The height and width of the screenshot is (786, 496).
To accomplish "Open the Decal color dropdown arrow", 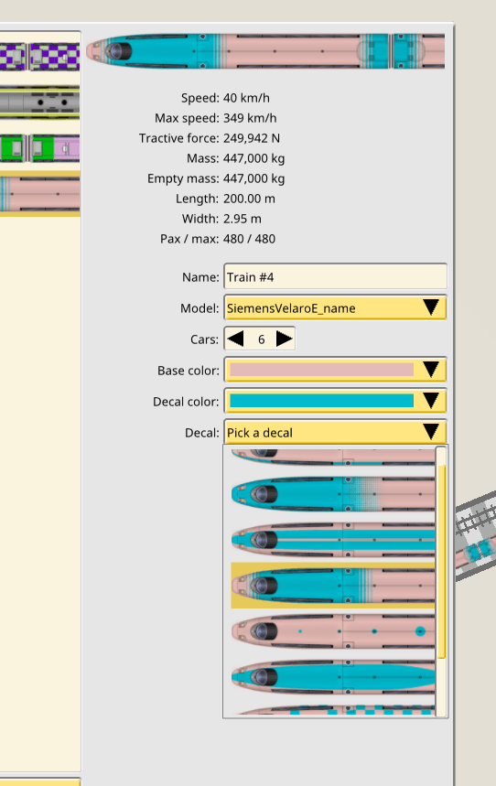I will point(431,401).
